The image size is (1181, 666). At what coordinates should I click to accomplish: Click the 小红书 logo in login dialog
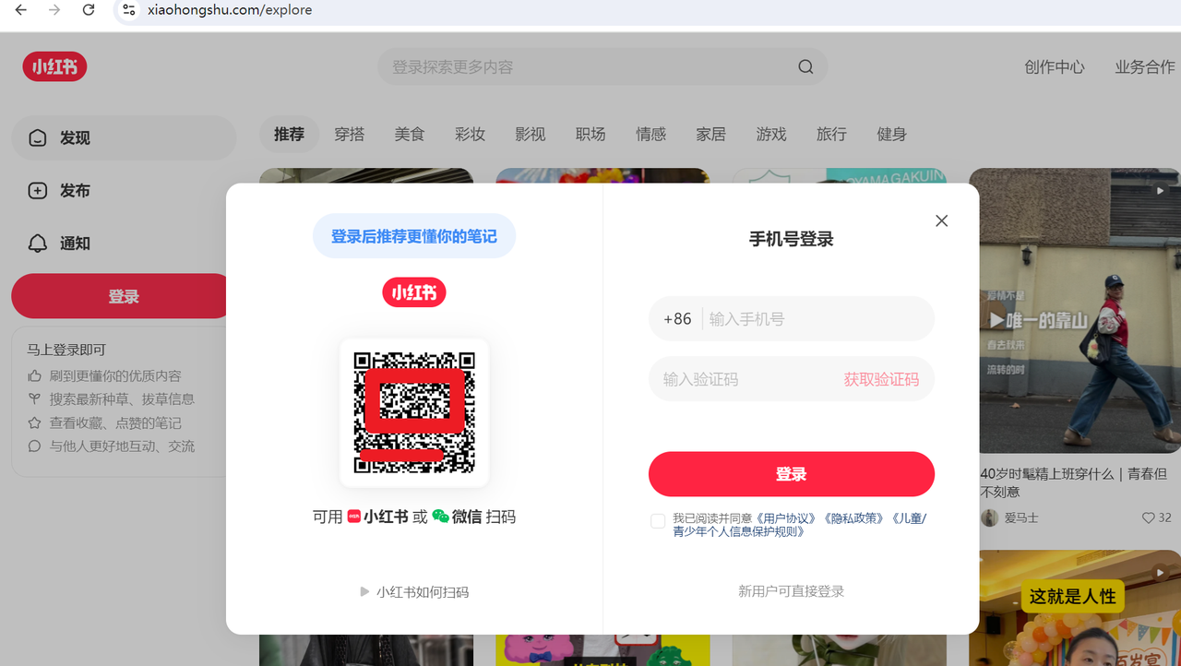414,292
